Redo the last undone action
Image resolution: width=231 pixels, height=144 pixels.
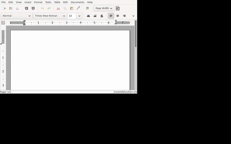click(x=49, y=8)
